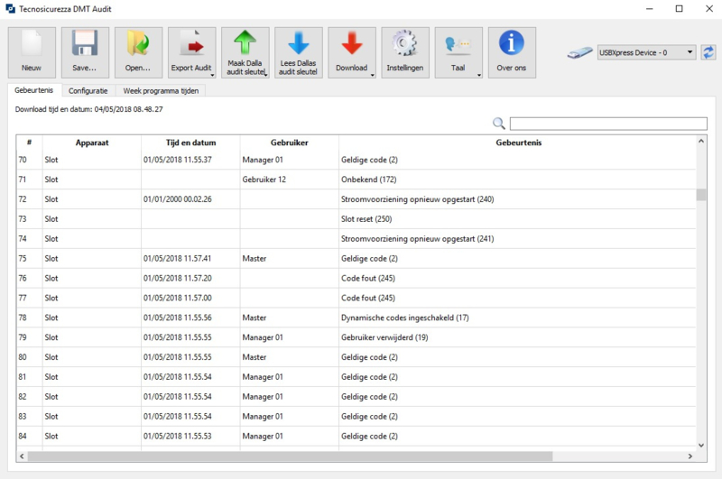Click the vertical scrollbar up arrow

701,141
